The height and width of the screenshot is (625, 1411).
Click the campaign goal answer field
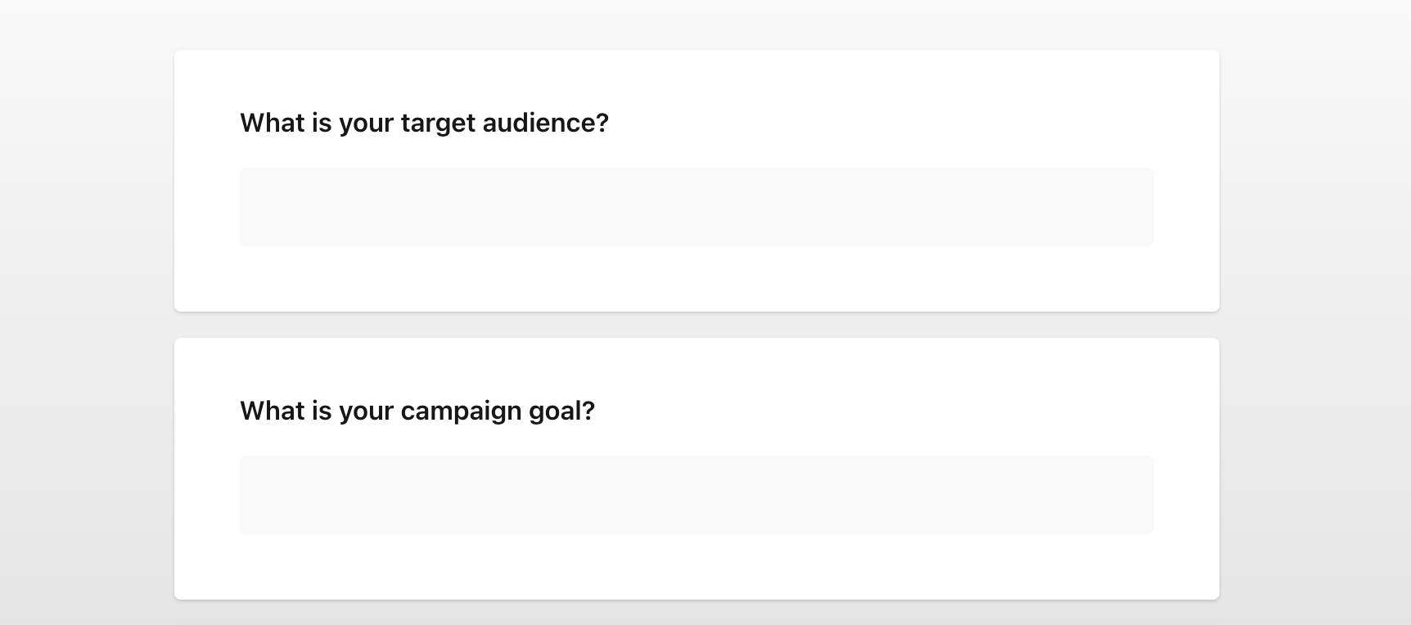(696, 495)
